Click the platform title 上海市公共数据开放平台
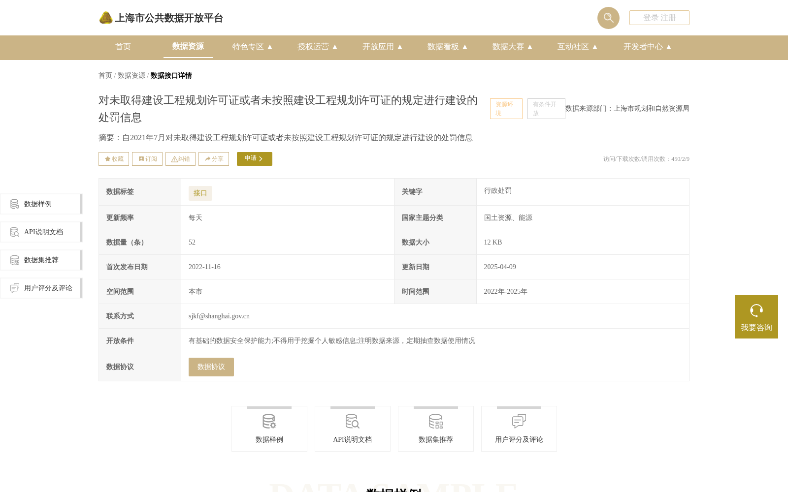 tap(169, 18)
